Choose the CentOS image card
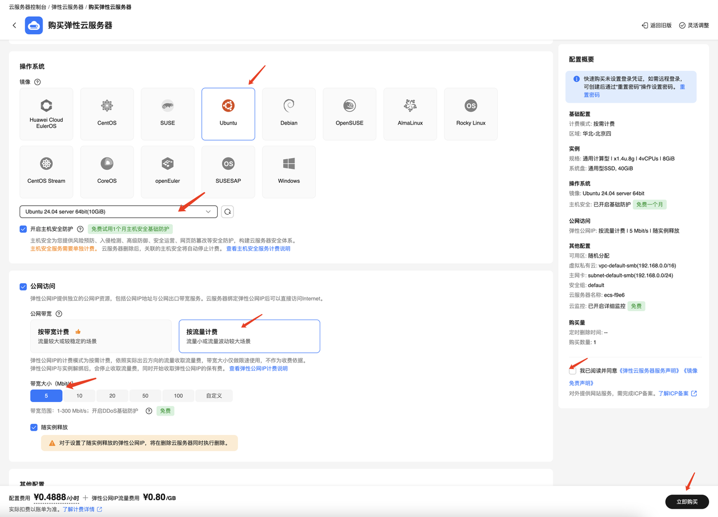Screen dimensions: 718x517 point(107,114)
